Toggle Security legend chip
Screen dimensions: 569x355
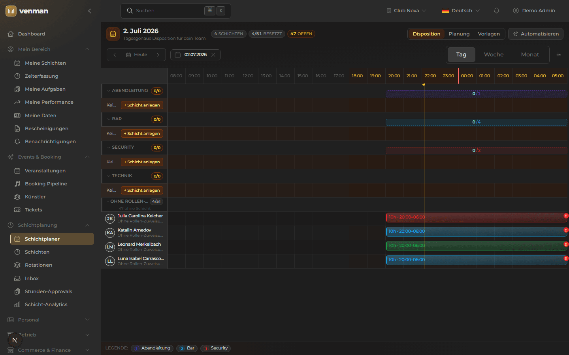(x=215, y=348)
